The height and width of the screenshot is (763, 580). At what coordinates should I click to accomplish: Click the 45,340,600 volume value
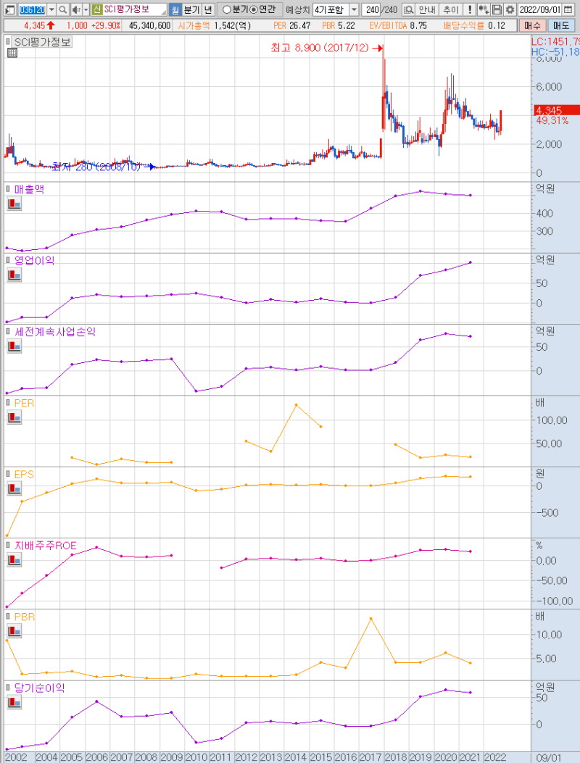point(149,25)
